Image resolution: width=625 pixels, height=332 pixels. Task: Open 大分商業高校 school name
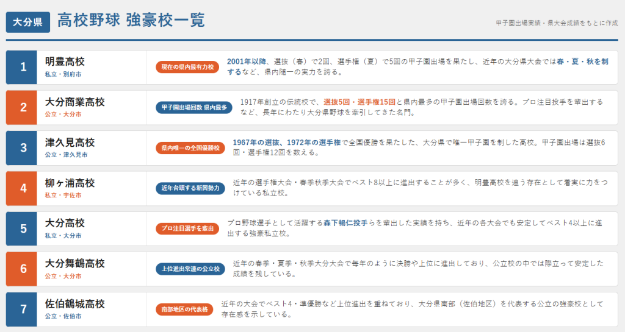[74, 102]
